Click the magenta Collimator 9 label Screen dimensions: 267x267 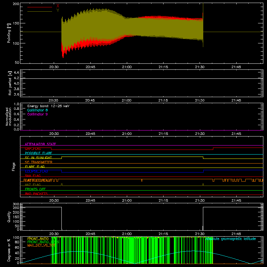pyautogui.click(x=37, y=114)
